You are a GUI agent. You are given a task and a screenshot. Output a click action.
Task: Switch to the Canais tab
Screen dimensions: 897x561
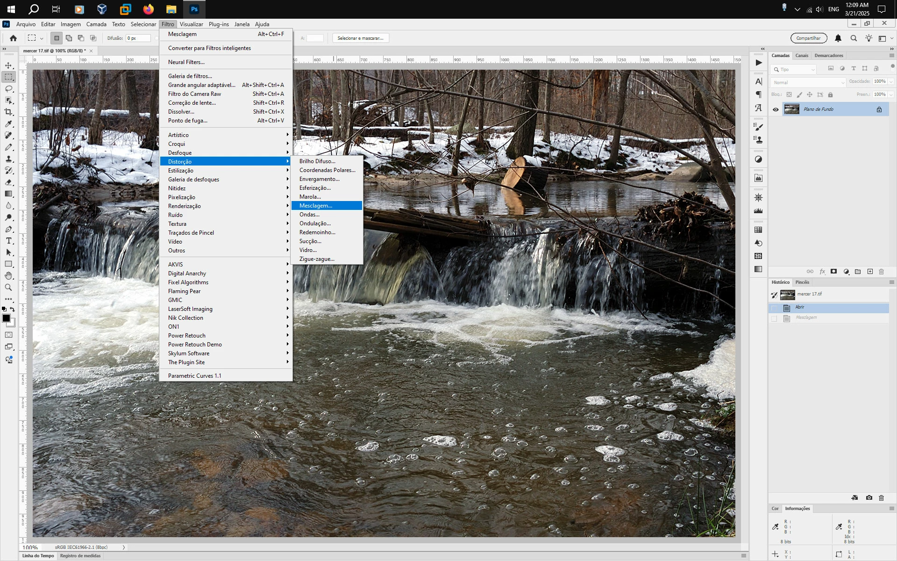(802, 56)
